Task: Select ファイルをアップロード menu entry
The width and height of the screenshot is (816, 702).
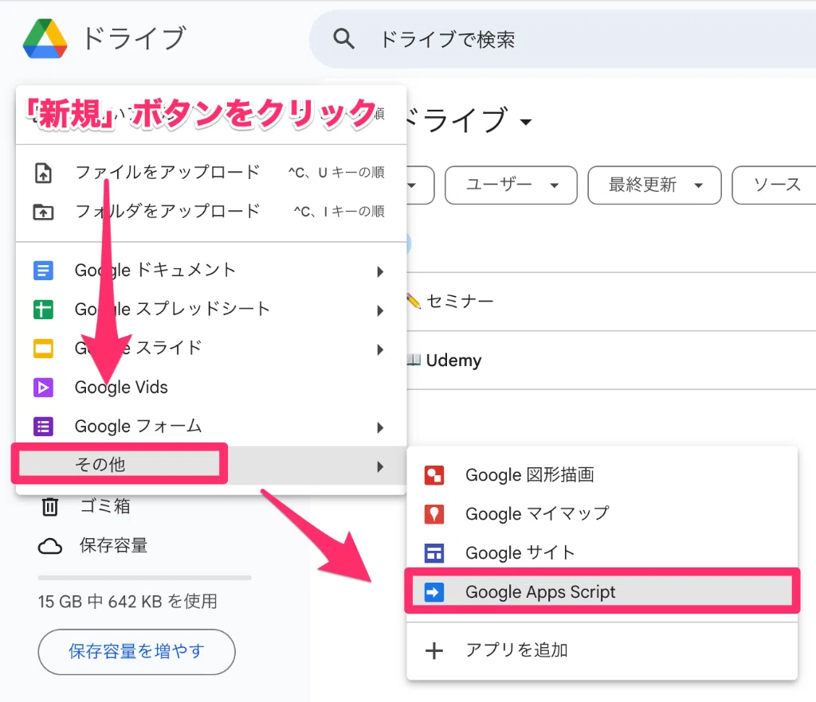Action: coord(210,173)
